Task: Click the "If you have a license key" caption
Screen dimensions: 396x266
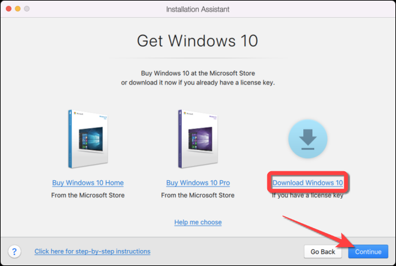Action: (308, 196)
